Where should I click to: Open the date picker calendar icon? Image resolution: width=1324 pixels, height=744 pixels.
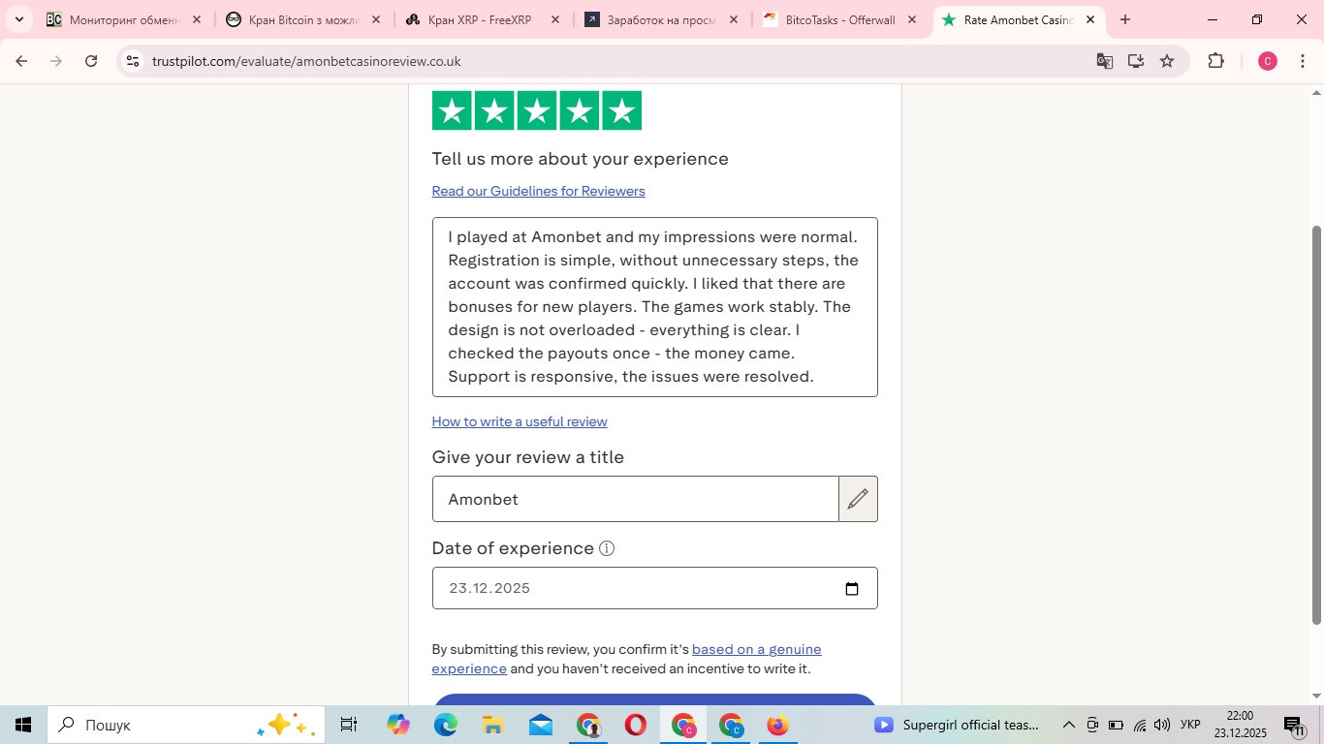852,588
